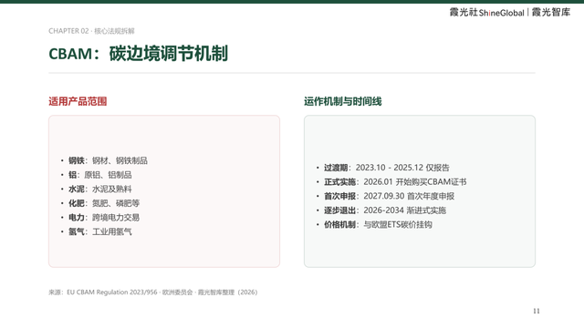Click the 价格机制 ETS碳价挂钩 bullet
This screenshot has width=584, height=328.
tap(374, 225)
